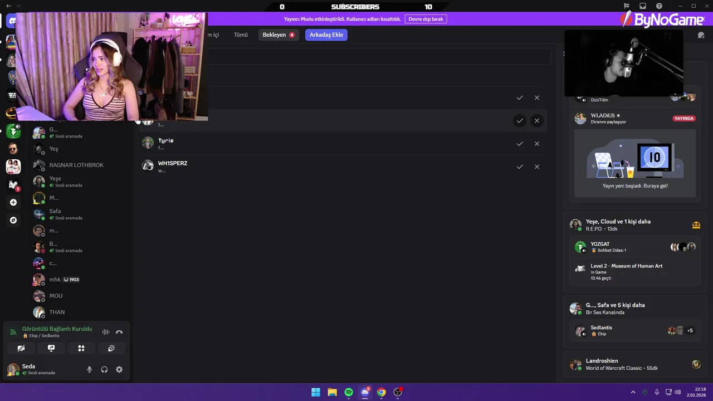713x401 pixels.
Task: Open YOZGAT Sohbet Odası 1 channel
Action: click(x=635, y=247)
